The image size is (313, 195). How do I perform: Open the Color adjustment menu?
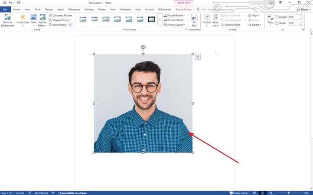(33, 20)
